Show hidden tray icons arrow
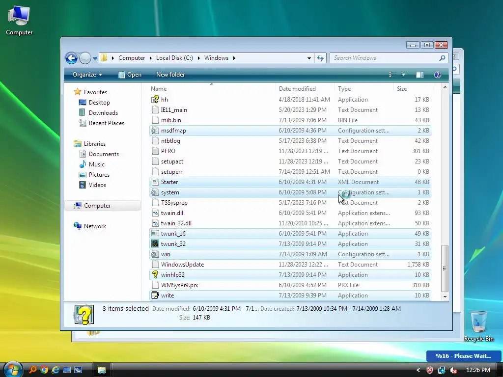Image resolution: width=503 pixels, height=377 pixels. tap(418, 370)
